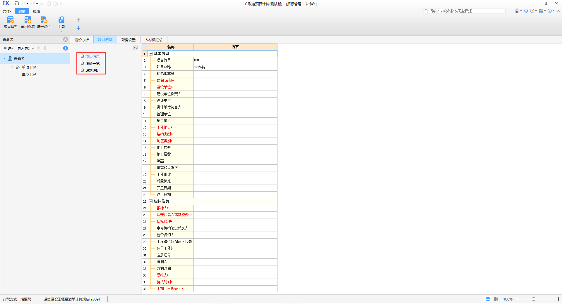562x304 pixels.
Task: Collapse the navigation pane with the « button
Action: pyautogui.click(x=135, y=48)
